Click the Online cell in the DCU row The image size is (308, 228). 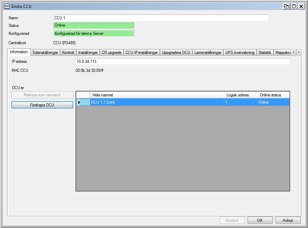pyautogui.click(x=273, y=102)
